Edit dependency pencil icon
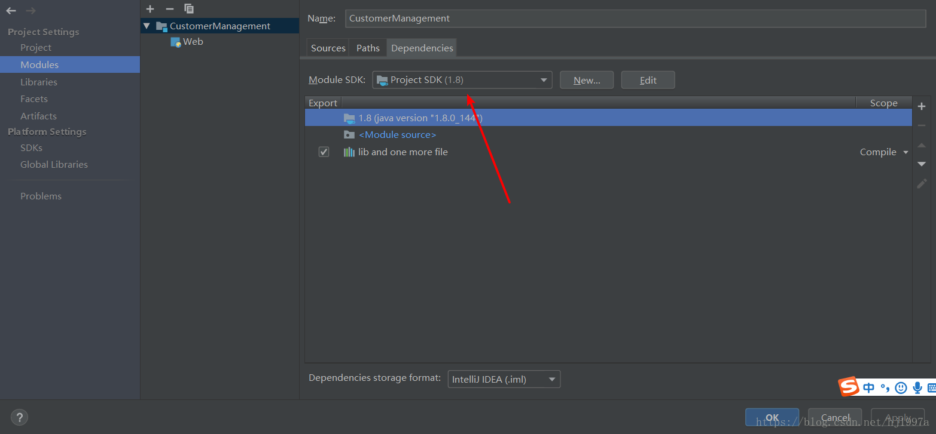 coord(922,184)
